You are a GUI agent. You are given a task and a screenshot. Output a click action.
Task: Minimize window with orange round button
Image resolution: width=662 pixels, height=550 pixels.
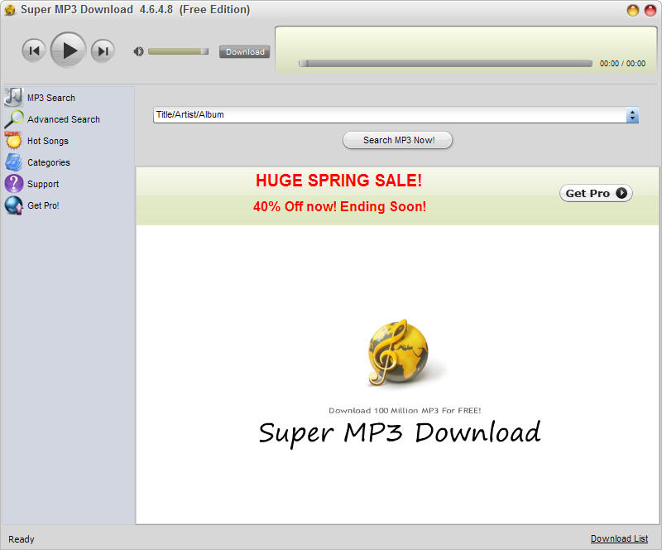pyautogui.click(x=632, y=10)
